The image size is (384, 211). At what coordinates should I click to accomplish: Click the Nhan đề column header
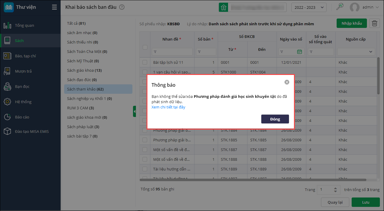coord(172,39)
